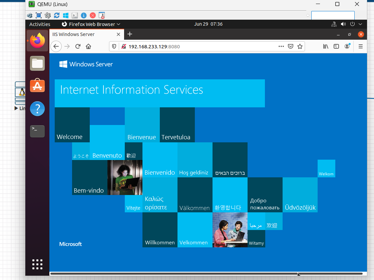This screenshot has width=374, height=280.
Task: Click the Microsoft text at page bottom
Action: (70, 244)
